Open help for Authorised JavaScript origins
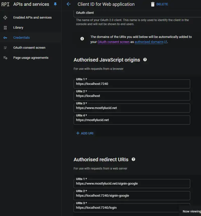The width and height of the screenshot is (201, 216). coord(145,60)
